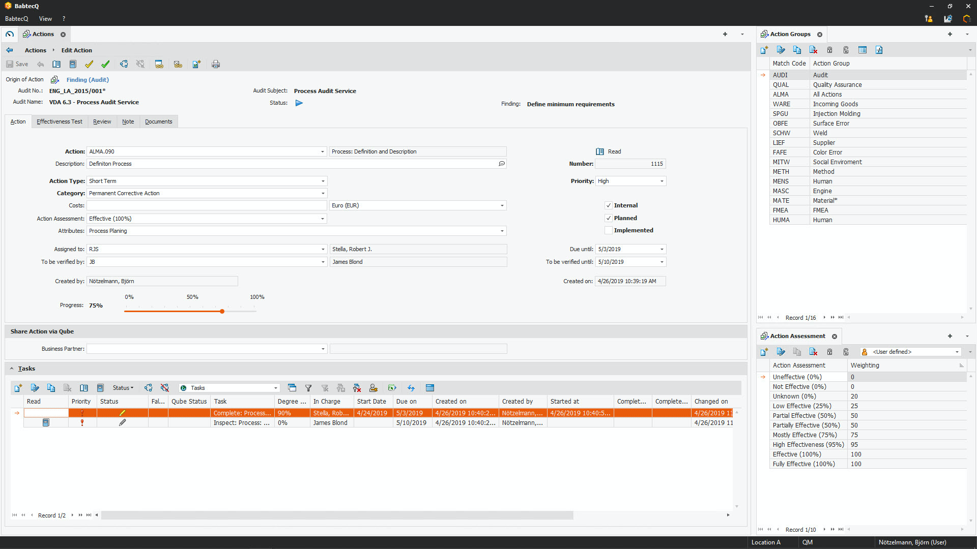977x549 pixels.
Task: Click the Read book icon
Action: pyautogui.click(x=600, y=151)
